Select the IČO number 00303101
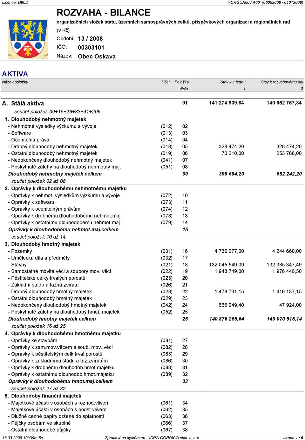305x440 pixels. 91,48
